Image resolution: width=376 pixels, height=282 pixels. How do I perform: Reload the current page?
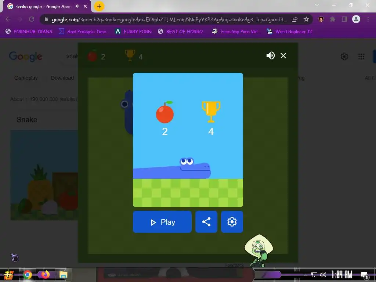(x=32, y=19)
